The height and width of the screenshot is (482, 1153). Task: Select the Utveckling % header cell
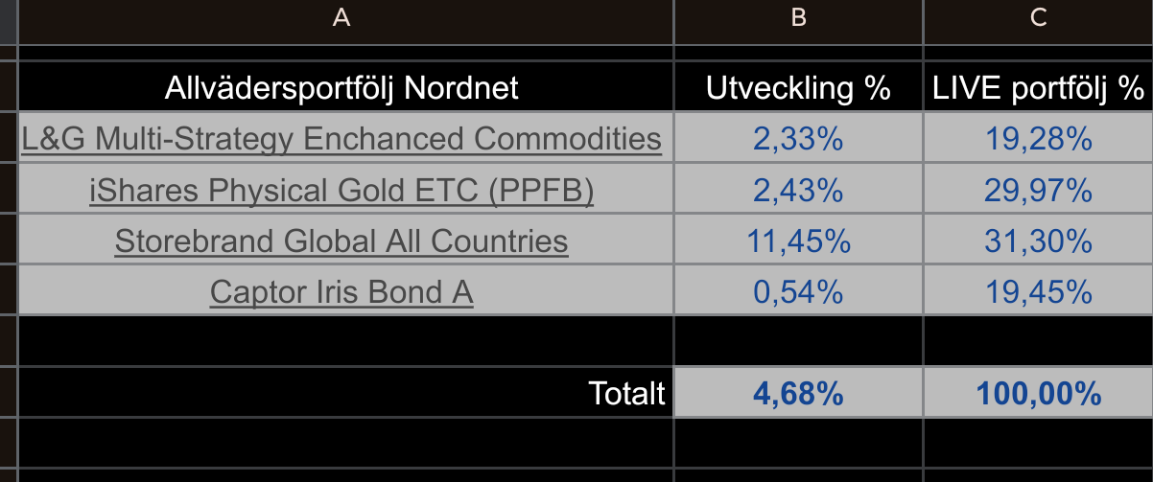[x=798, y=89]
